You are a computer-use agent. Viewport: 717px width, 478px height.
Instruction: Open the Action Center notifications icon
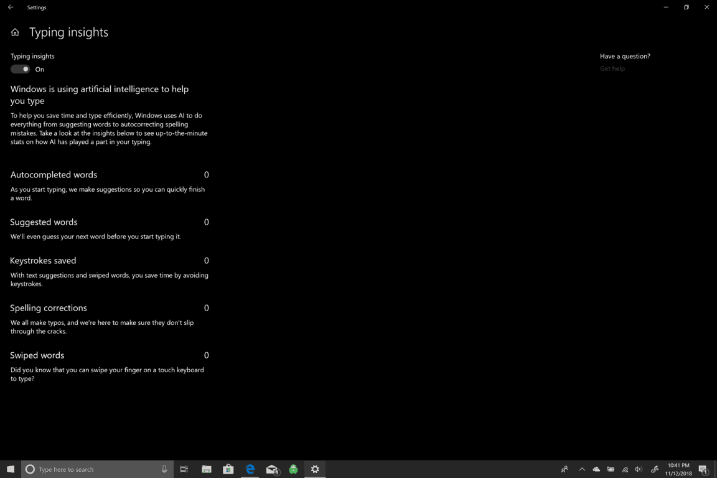703,469
